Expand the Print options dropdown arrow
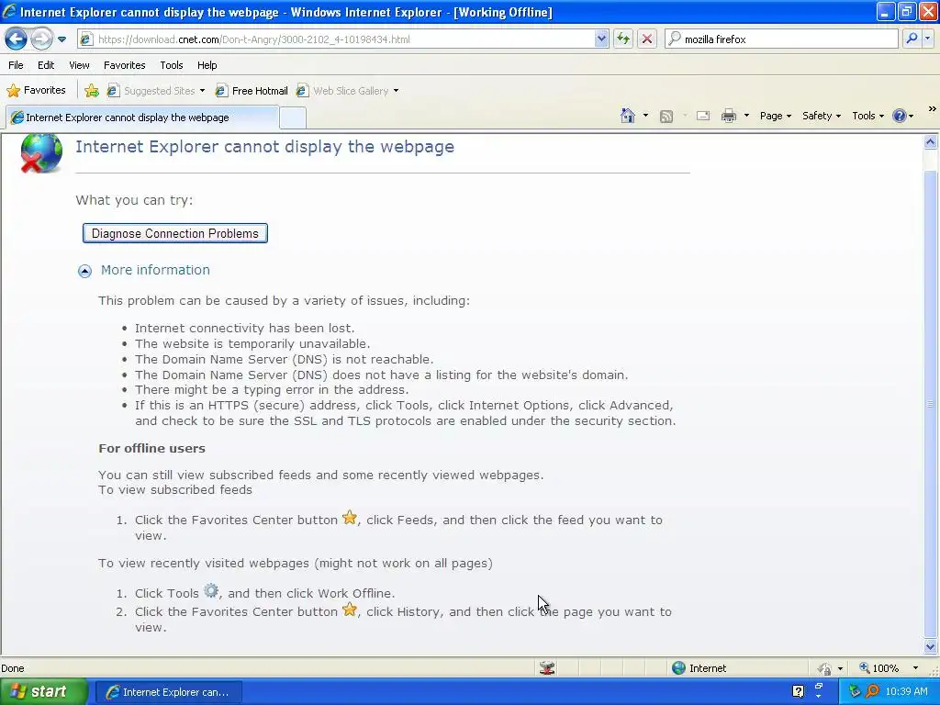The width and height of the screenshot is (940, 705). click(x=746, y=116)
